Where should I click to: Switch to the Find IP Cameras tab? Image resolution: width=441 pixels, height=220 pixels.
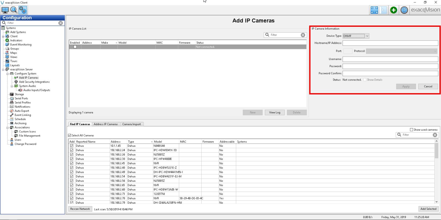tap(80, 124)
